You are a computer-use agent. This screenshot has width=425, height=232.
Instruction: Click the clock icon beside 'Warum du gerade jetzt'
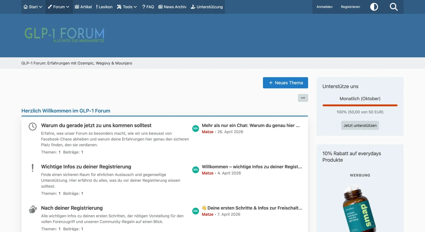(32, 126)
